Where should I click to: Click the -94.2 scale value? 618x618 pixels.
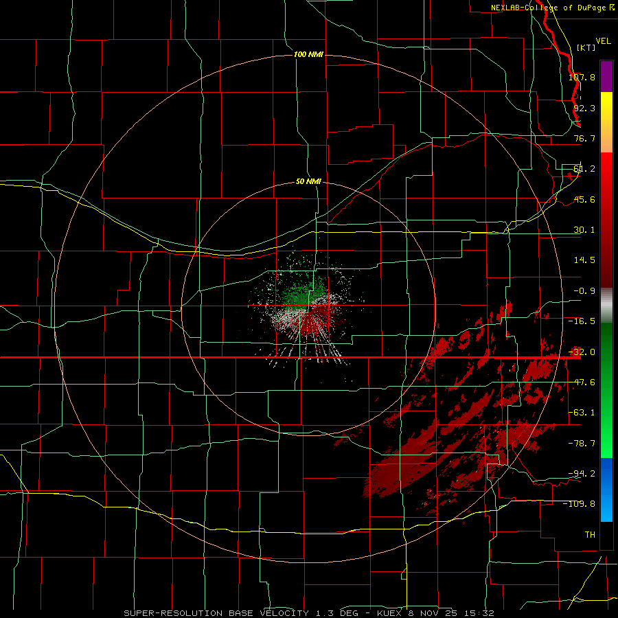click(582, 473)
